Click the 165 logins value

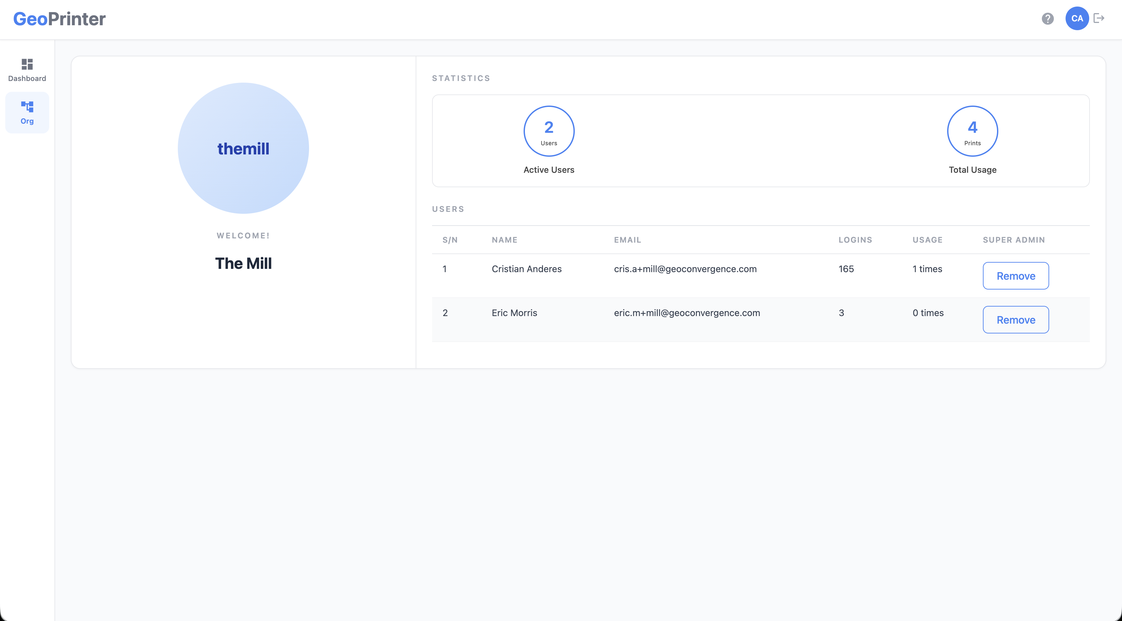tap(846, 269)
